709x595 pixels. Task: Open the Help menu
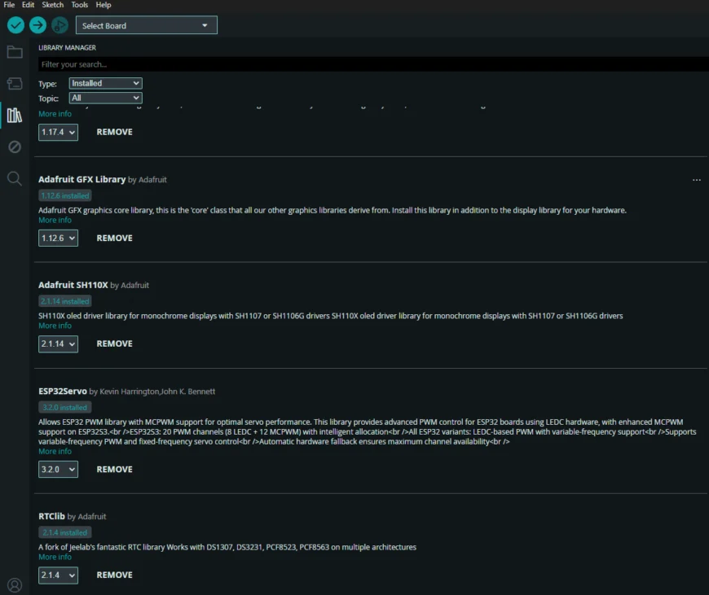pyautogui.click(x=103, y=5)
